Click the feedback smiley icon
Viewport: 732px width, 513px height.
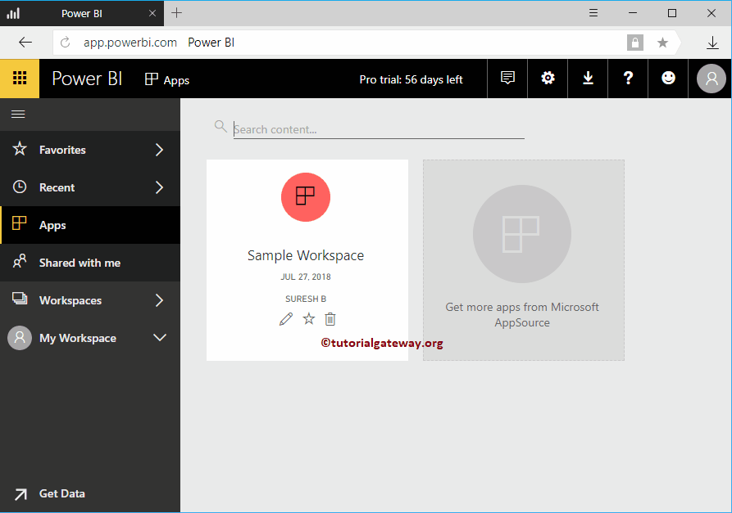[668, 79]
